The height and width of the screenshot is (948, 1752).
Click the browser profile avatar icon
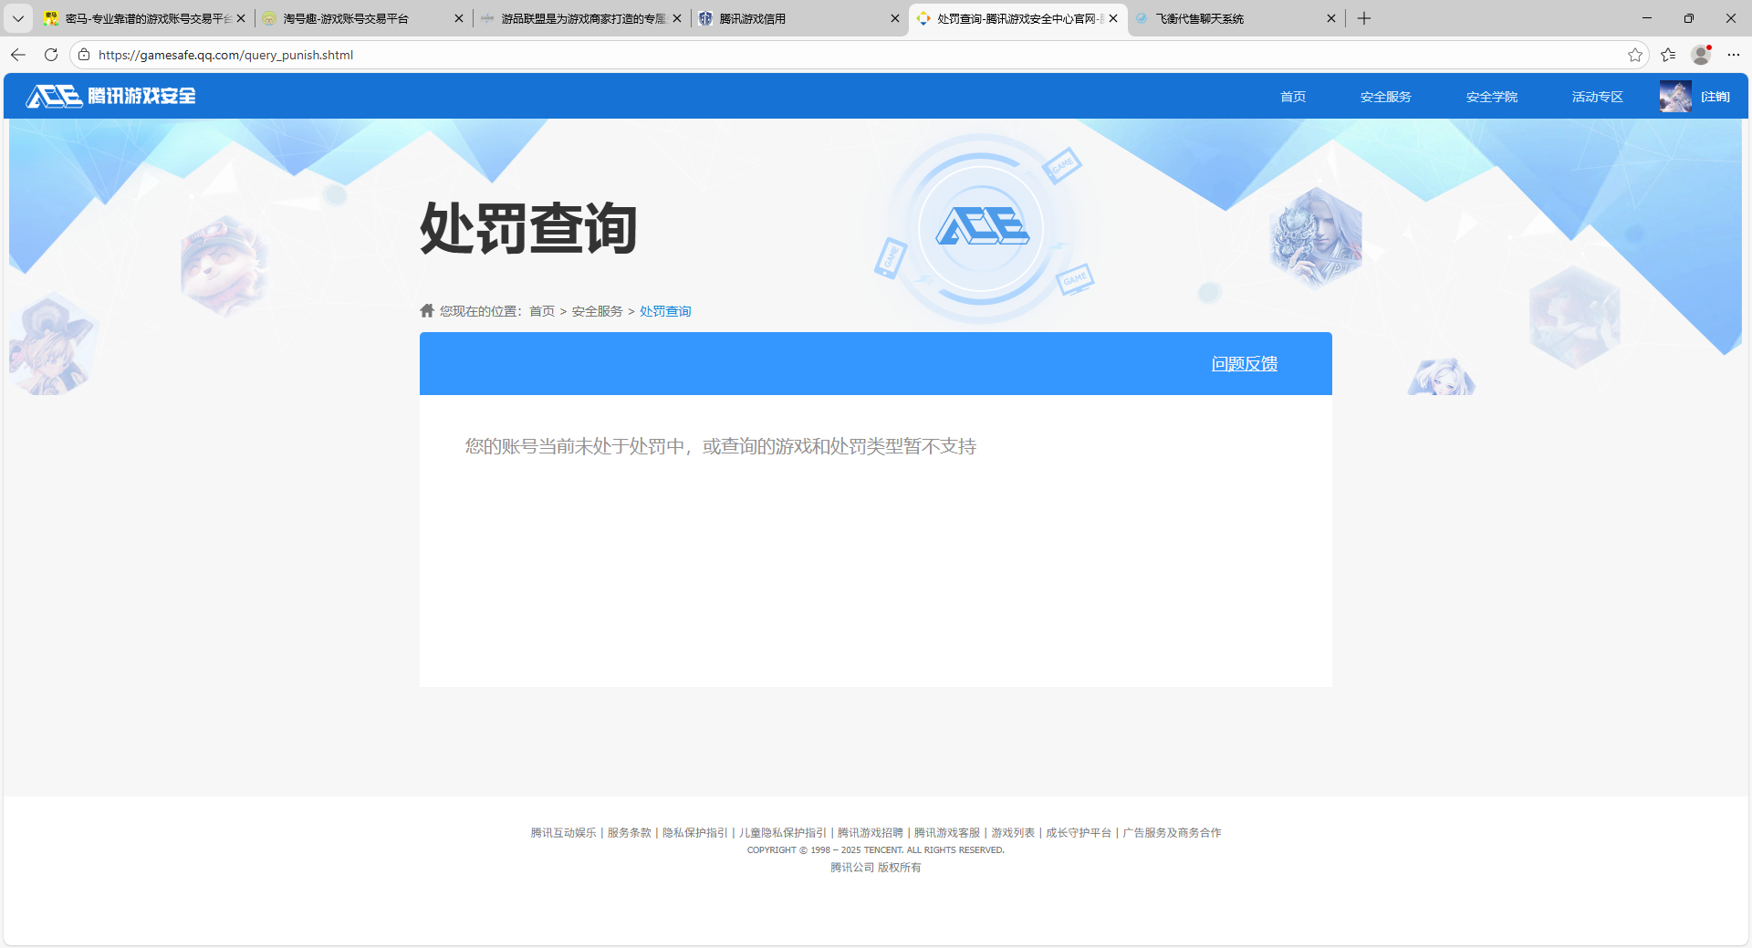[x=1700, y=55]
